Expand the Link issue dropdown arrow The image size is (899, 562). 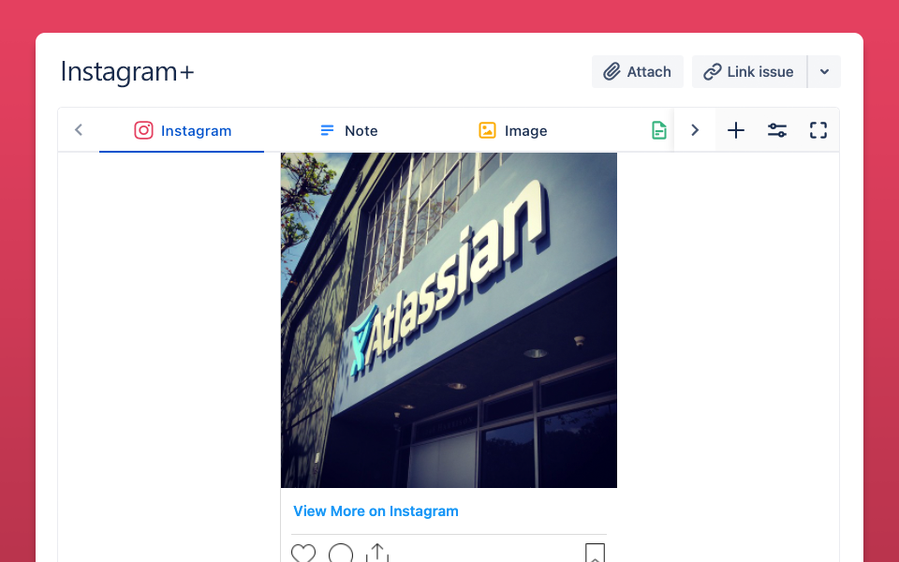pos(824,72)
